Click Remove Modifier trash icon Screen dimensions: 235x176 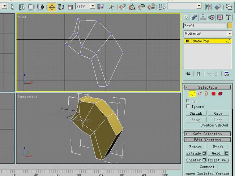[x=216, y=74]
